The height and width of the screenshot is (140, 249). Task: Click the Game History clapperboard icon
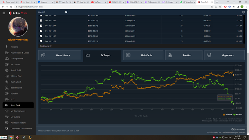click(43, 55)
